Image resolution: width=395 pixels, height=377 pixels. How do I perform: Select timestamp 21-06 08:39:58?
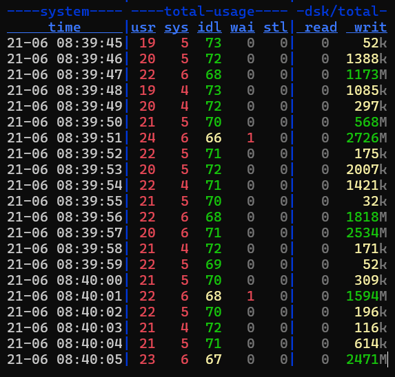click(65, 248)
